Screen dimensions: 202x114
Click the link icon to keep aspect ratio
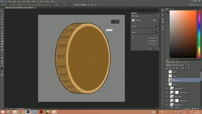coord(38,5)
